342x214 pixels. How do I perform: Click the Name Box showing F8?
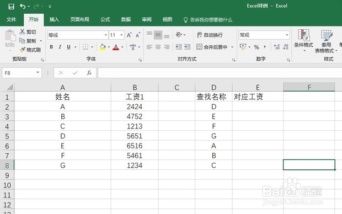point(22,73)
